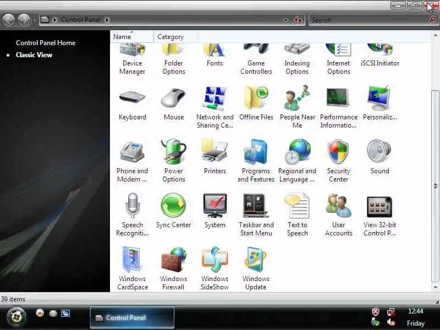This screenshot has width=440, height=330.
Task: Open the Mouse settings icon
Action: point(173,103)
